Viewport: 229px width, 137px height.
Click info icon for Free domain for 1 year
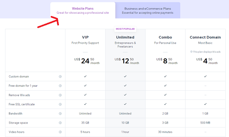[60, 86]
